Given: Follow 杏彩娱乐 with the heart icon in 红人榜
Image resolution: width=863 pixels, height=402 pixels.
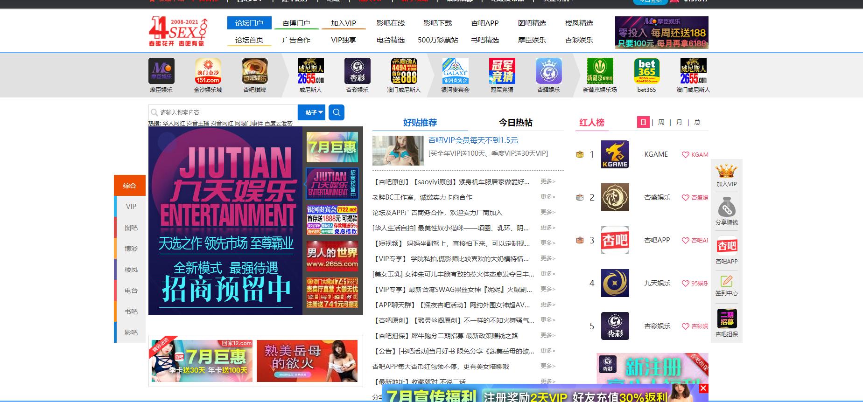Looking at the screenshot, I should click(685, 326).
